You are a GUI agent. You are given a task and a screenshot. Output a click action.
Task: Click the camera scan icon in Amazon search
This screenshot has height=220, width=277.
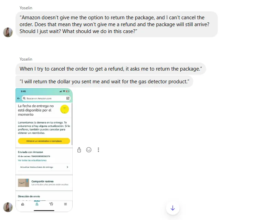tap(68, 98)
